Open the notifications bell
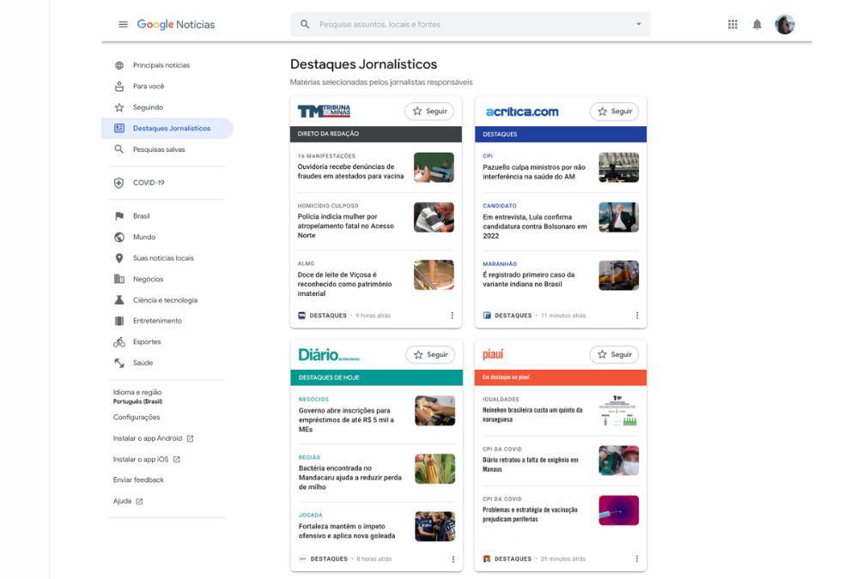Viewport: 850px width, 579px height. 756,24
